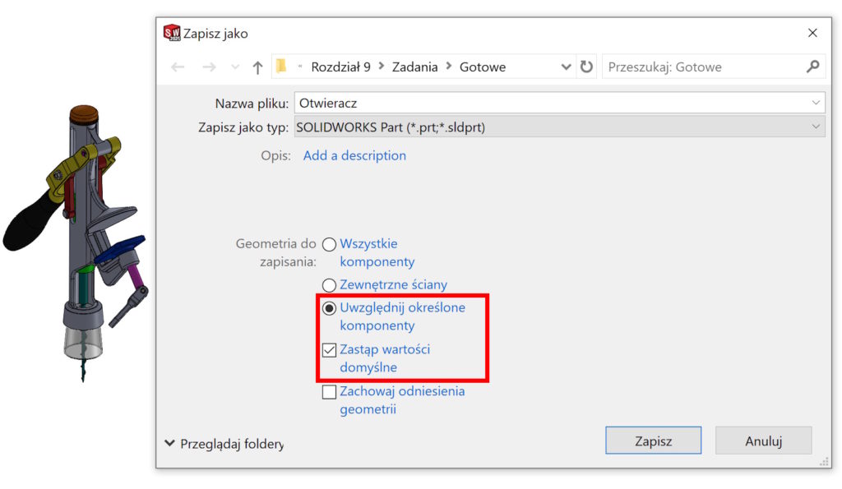Open recent locations dropdown in address bar
This screenshot has width=842, height=489.
(566, 67)
